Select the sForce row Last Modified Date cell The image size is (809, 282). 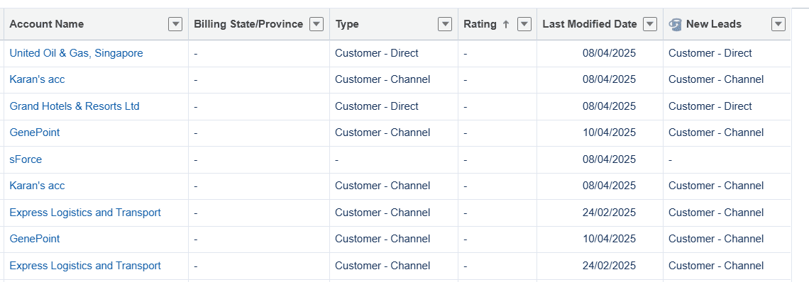pos(600,159)
